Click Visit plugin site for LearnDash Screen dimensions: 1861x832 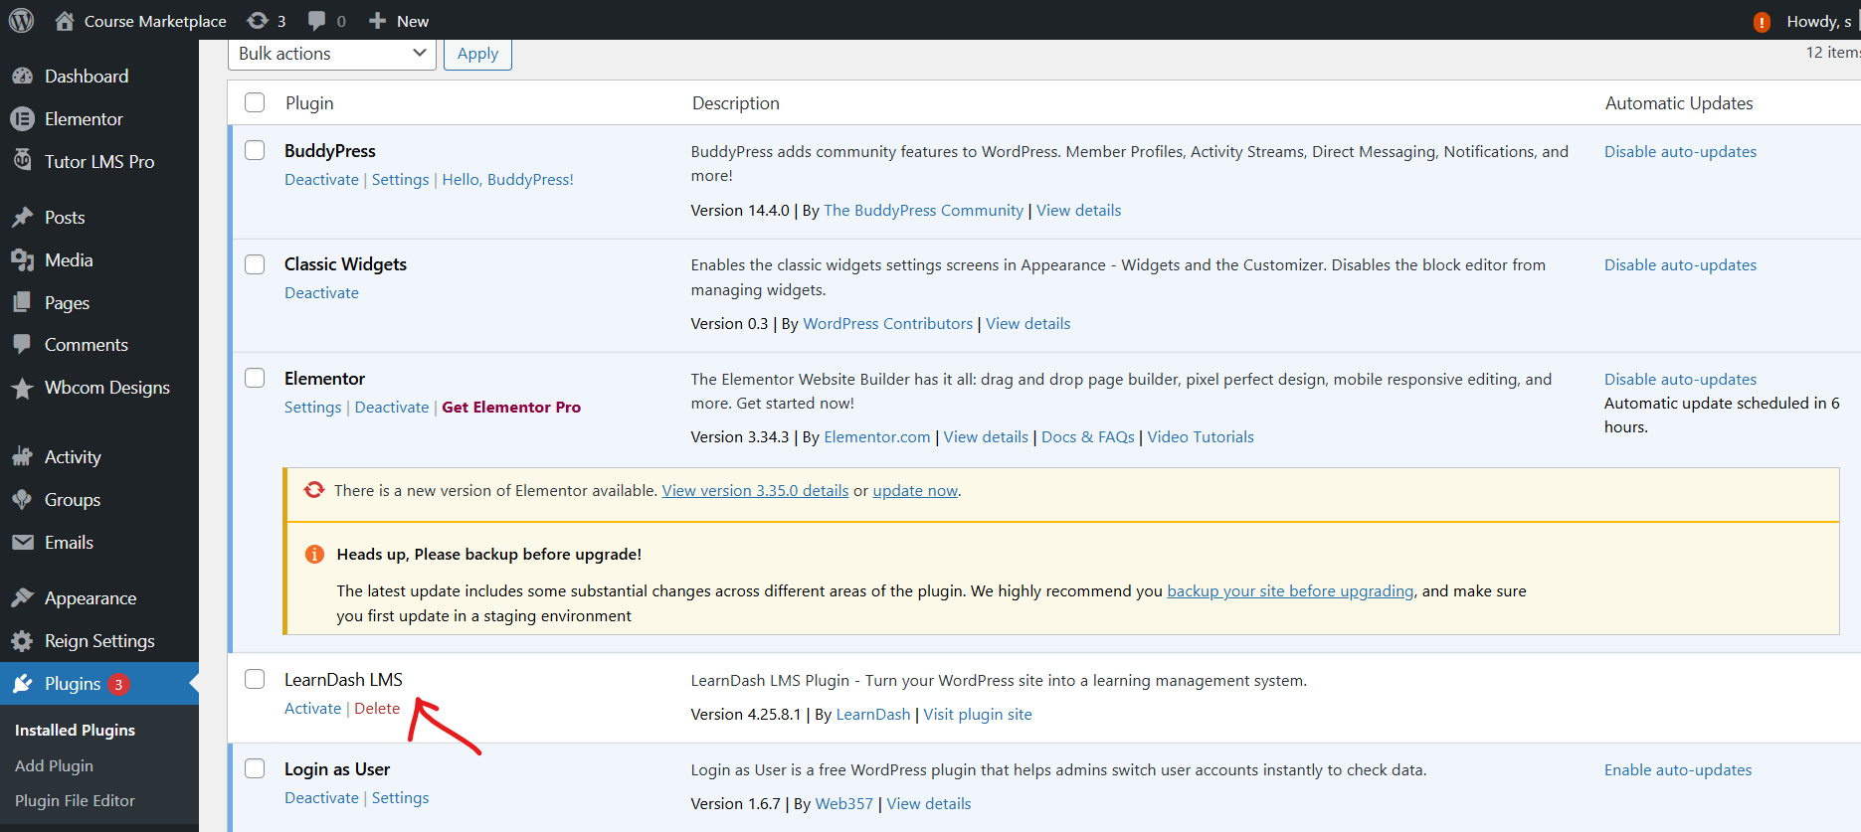coord(978,715)
